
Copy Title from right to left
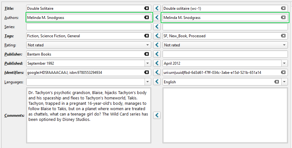157,9
